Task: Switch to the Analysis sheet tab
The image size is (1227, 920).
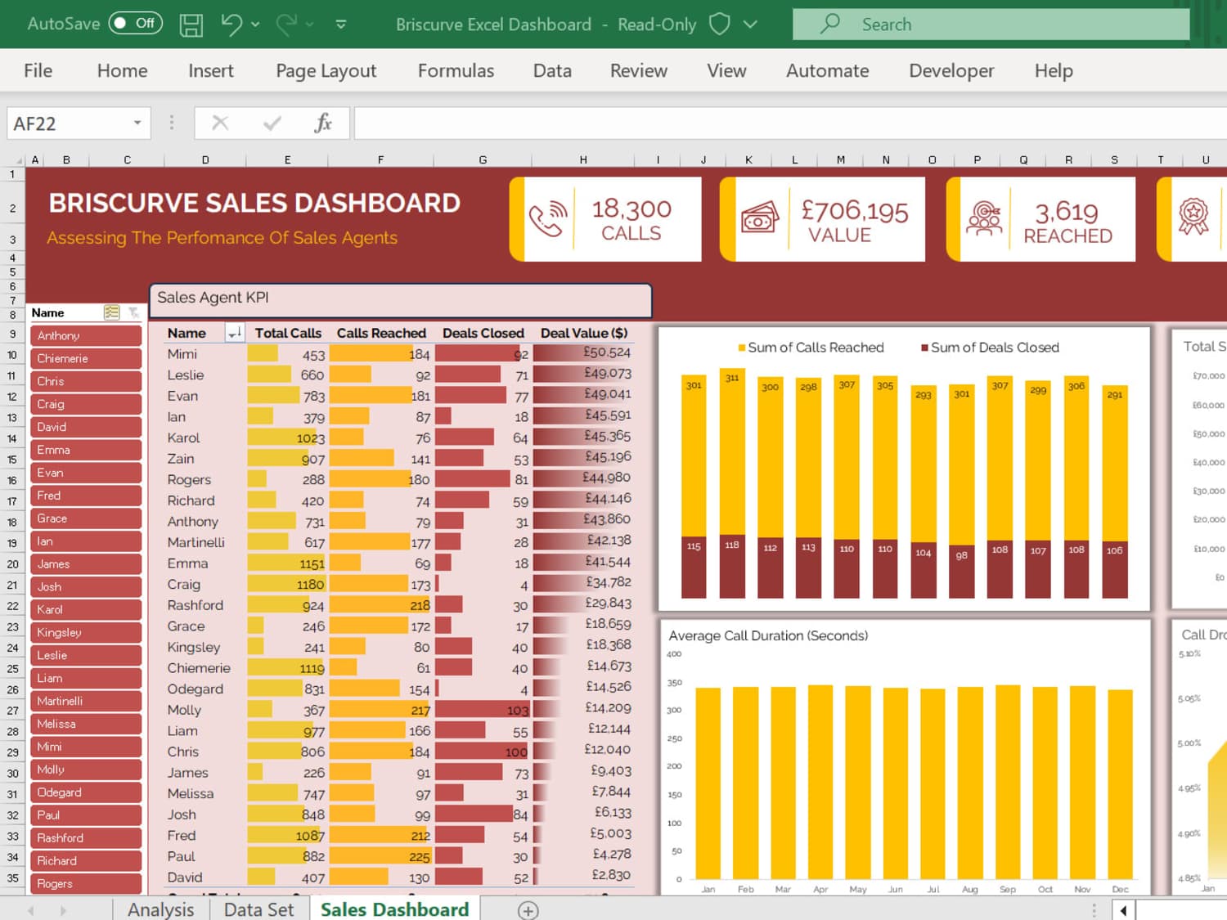Action: [x=161, y=909]
